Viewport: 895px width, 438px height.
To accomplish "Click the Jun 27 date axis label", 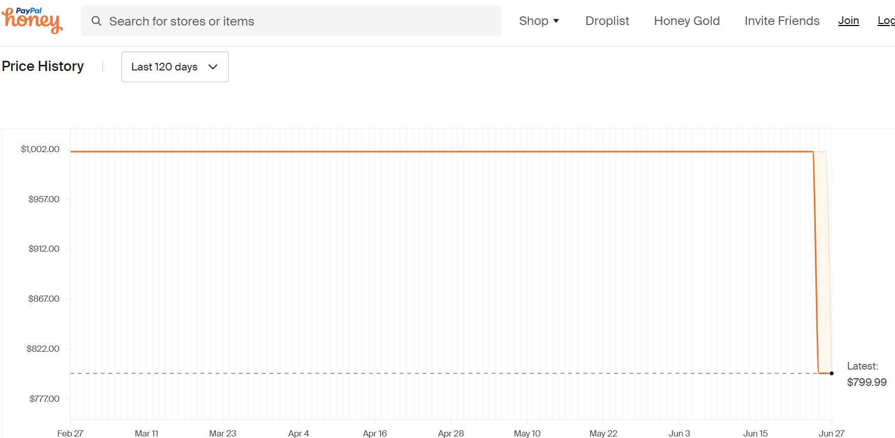I will pos(831,433).
